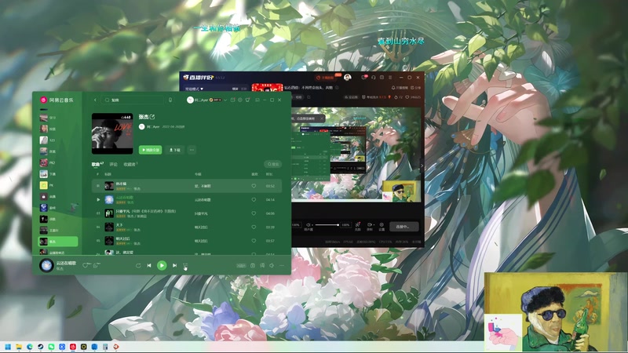Click play triangle on the 云还在唱歌 row

(x=99, y=200)
